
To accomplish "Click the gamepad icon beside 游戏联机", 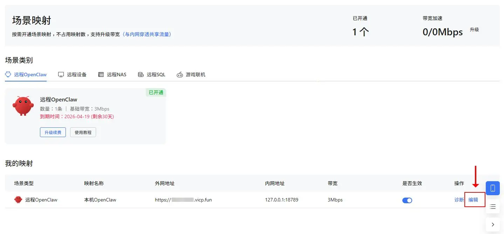I will pyautogui.click(x=179, y=75).
